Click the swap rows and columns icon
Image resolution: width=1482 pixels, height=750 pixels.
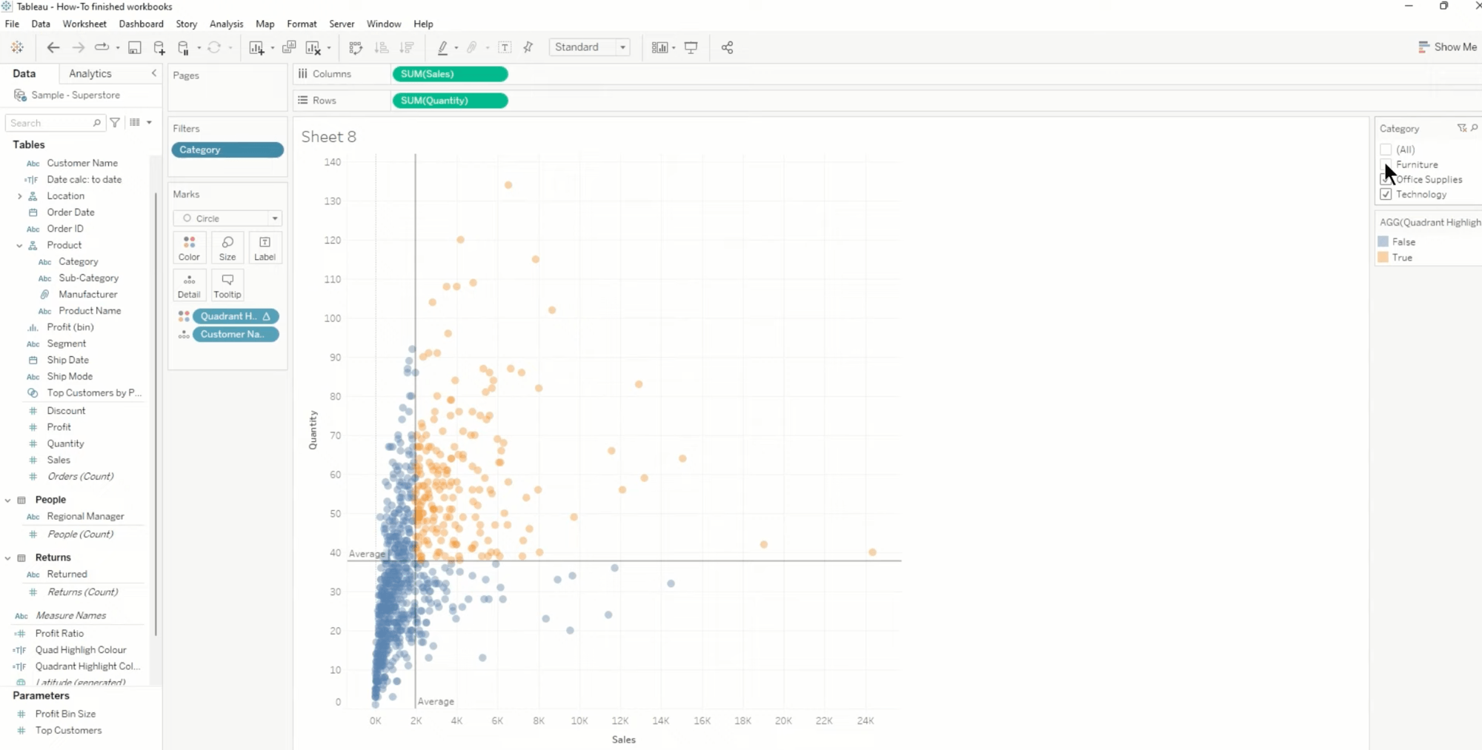tap(356, 47)
